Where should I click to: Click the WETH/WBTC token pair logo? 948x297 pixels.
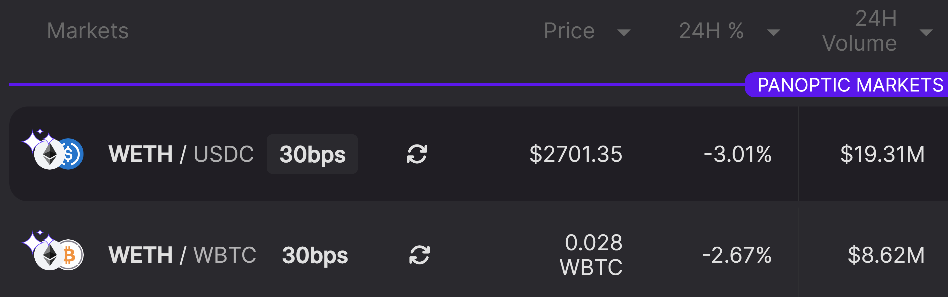pyautogui.click(x=53, y=251)
